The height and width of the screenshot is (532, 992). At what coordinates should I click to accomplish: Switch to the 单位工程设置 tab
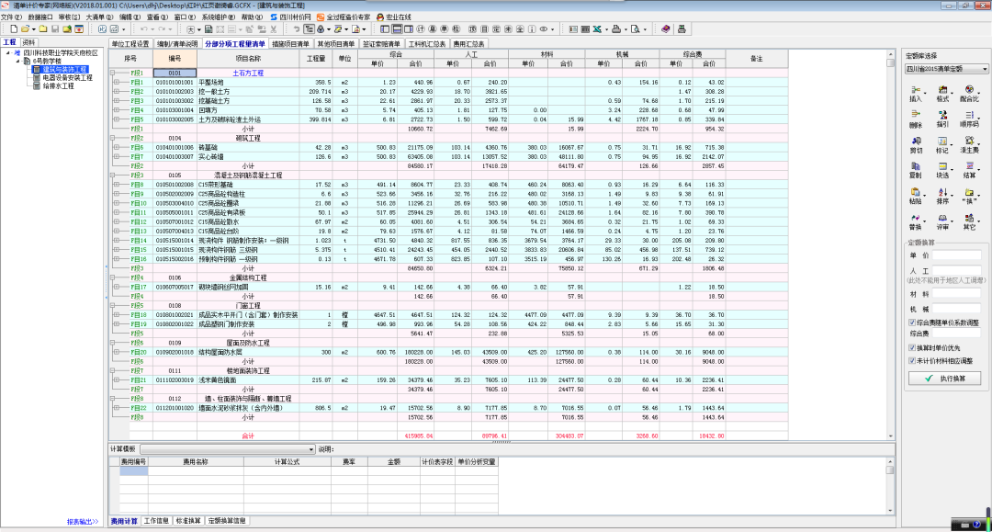pyautogui.click(x=130, y=44)
